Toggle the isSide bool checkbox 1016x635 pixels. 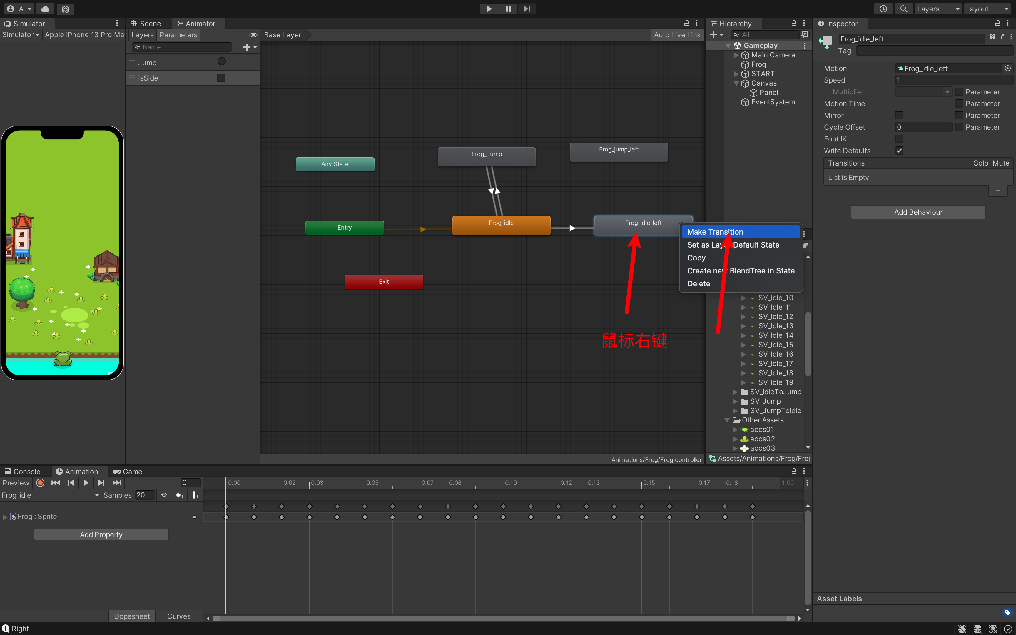tap(221, 78)
